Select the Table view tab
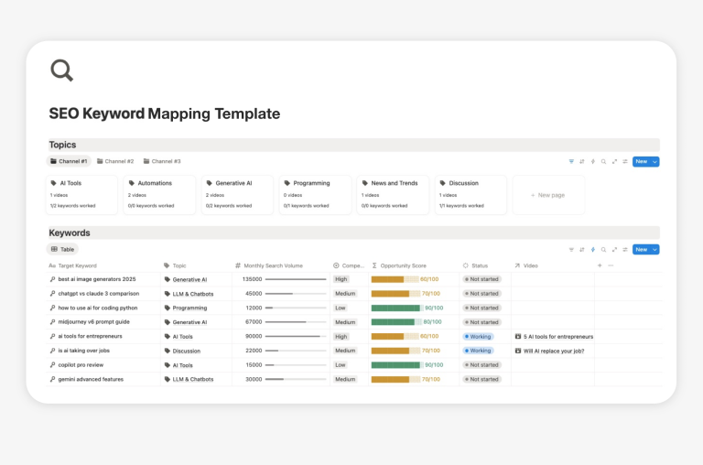703x465 pixels. pos(62,249)
